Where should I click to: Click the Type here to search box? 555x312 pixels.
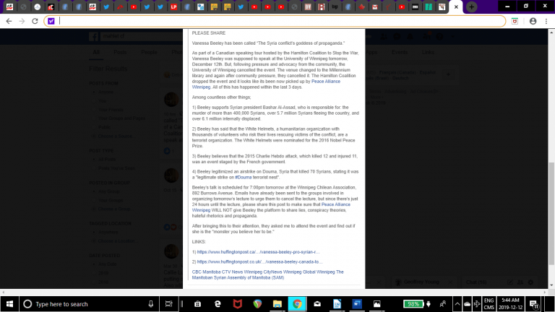[87, 304]
